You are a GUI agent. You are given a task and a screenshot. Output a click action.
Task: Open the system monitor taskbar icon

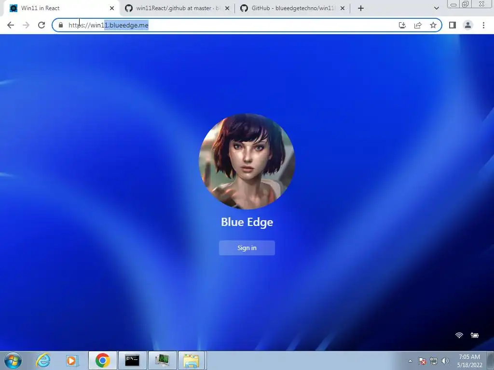162,360
